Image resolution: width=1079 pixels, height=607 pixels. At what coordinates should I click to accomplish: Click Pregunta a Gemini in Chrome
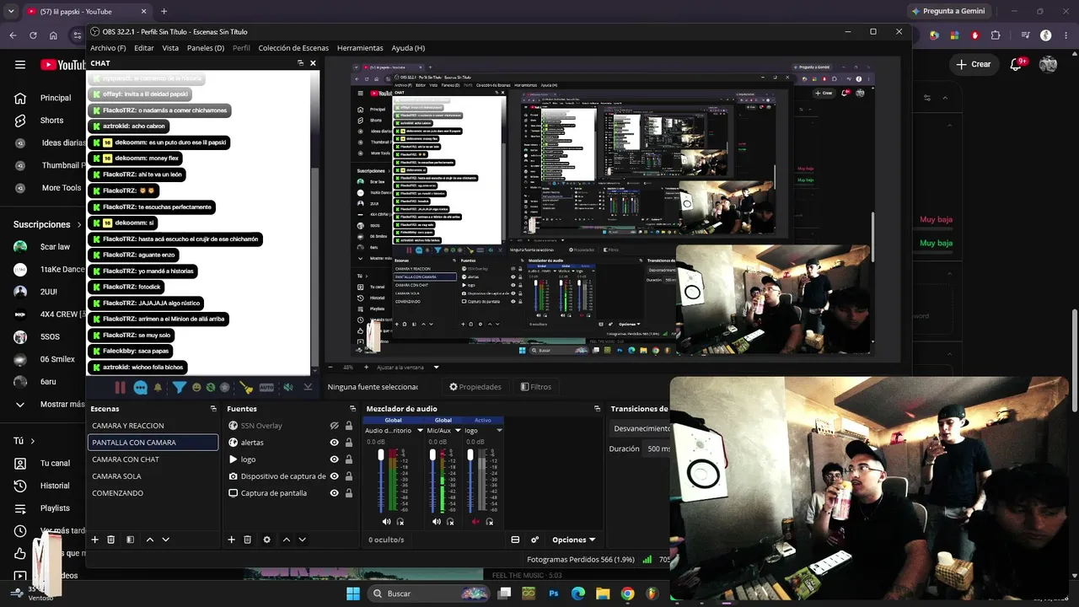click(x=947, y=11)
